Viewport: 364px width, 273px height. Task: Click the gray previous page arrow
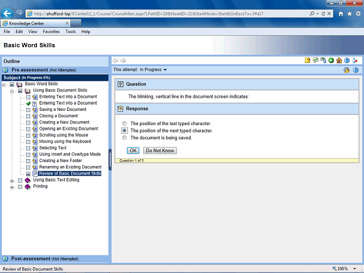coord(115,61)
